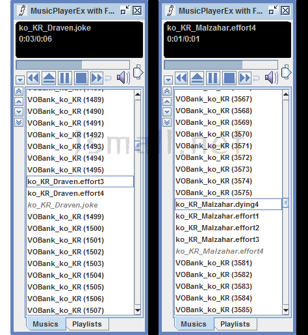Click the seek progress bar in left player

pos(73,65)
